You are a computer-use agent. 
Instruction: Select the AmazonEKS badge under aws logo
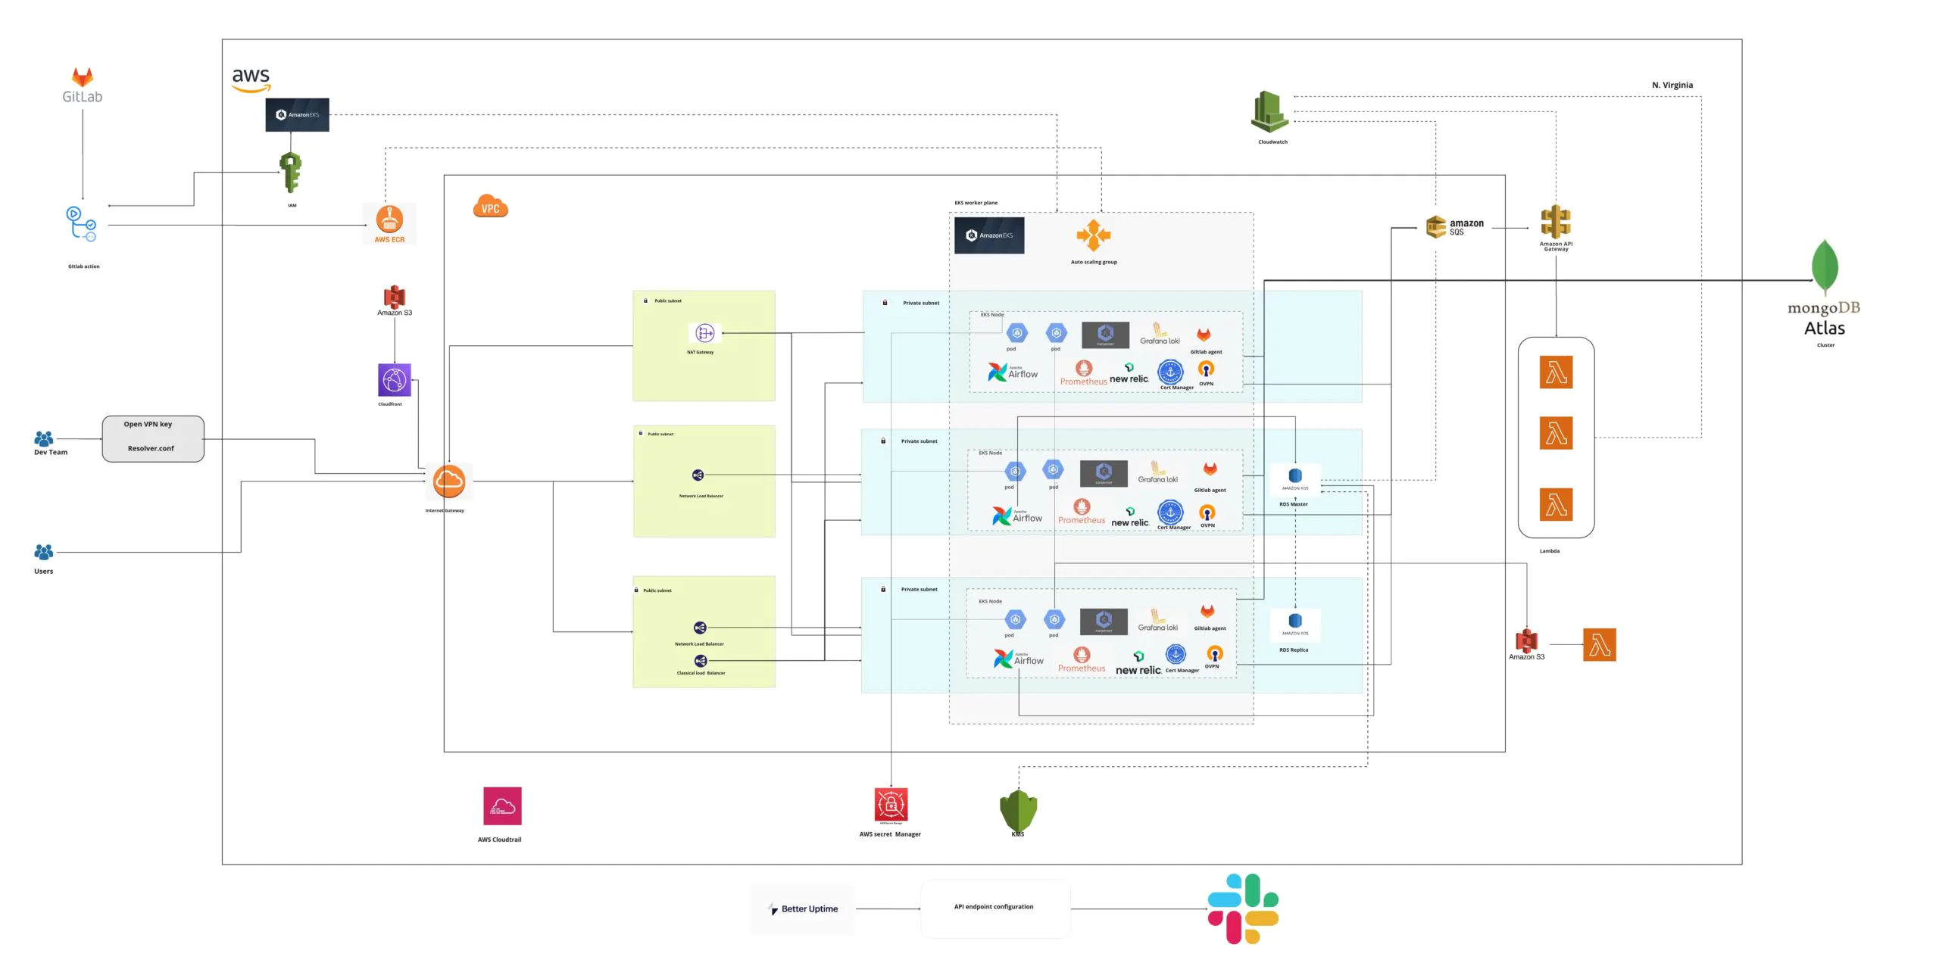click(x=297, y=114)
